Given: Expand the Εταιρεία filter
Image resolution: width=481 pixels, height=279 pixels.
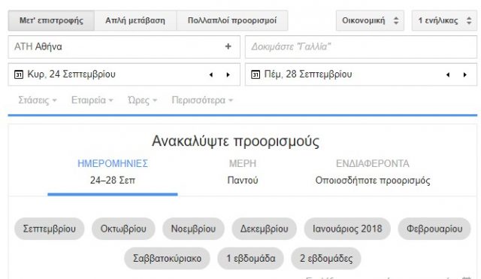Looking at the screenshot, I should point(92,100).
